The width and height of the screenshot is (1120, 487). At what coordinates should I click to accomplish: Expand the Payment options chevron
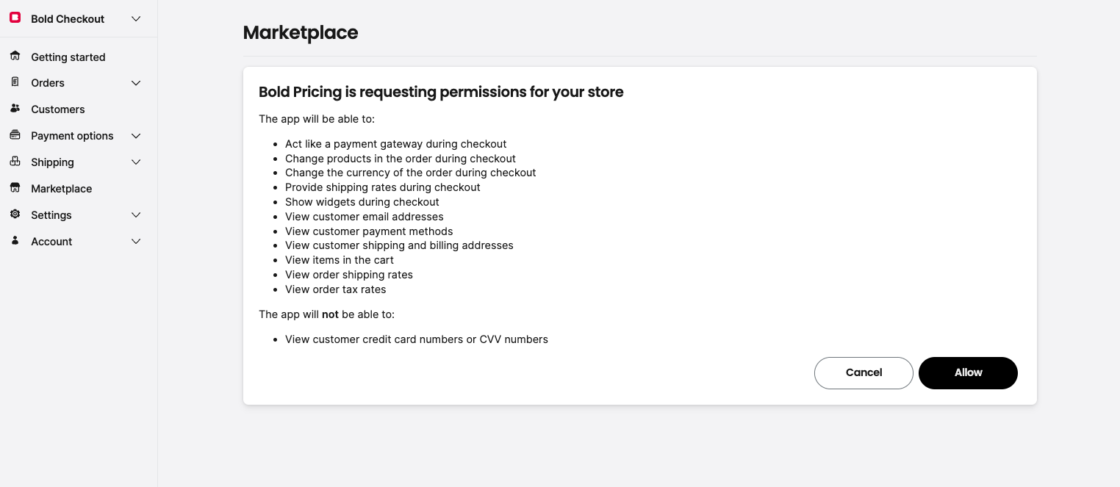pos(136,136)
